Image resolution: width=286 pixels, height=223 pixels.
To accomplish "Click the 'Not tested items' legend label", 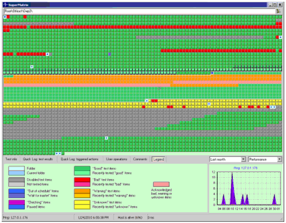I will coord(38,185).
